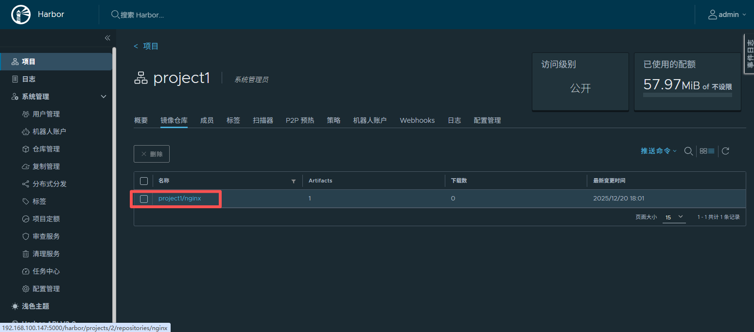This screenshot has height=332, width=754.
Task: Switch to list view icon
Action: [711, 151]
